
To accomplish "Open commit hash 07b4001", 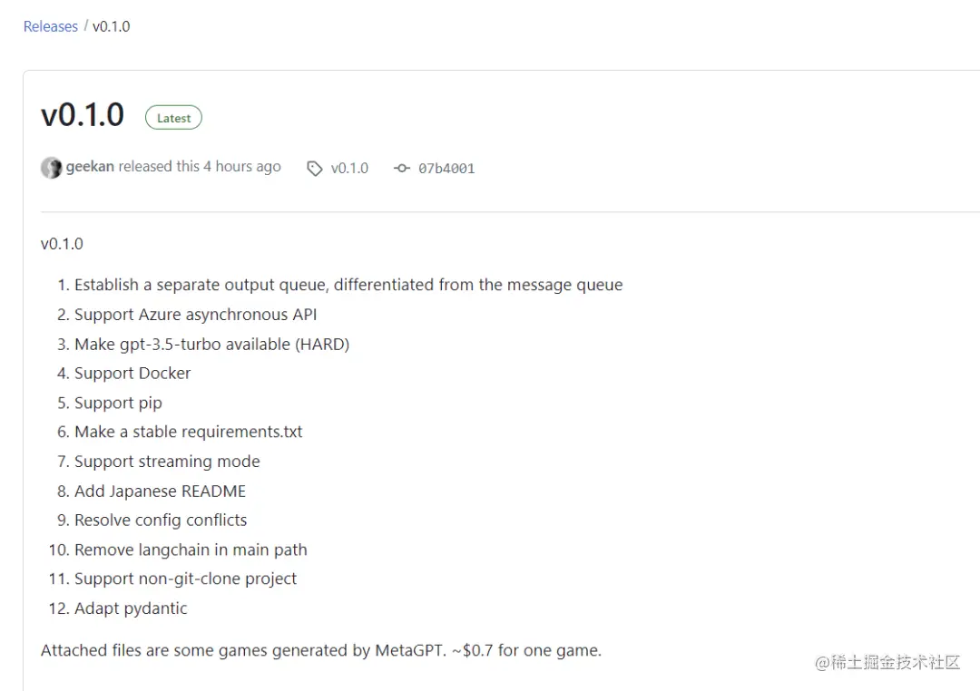I will 446,169.
